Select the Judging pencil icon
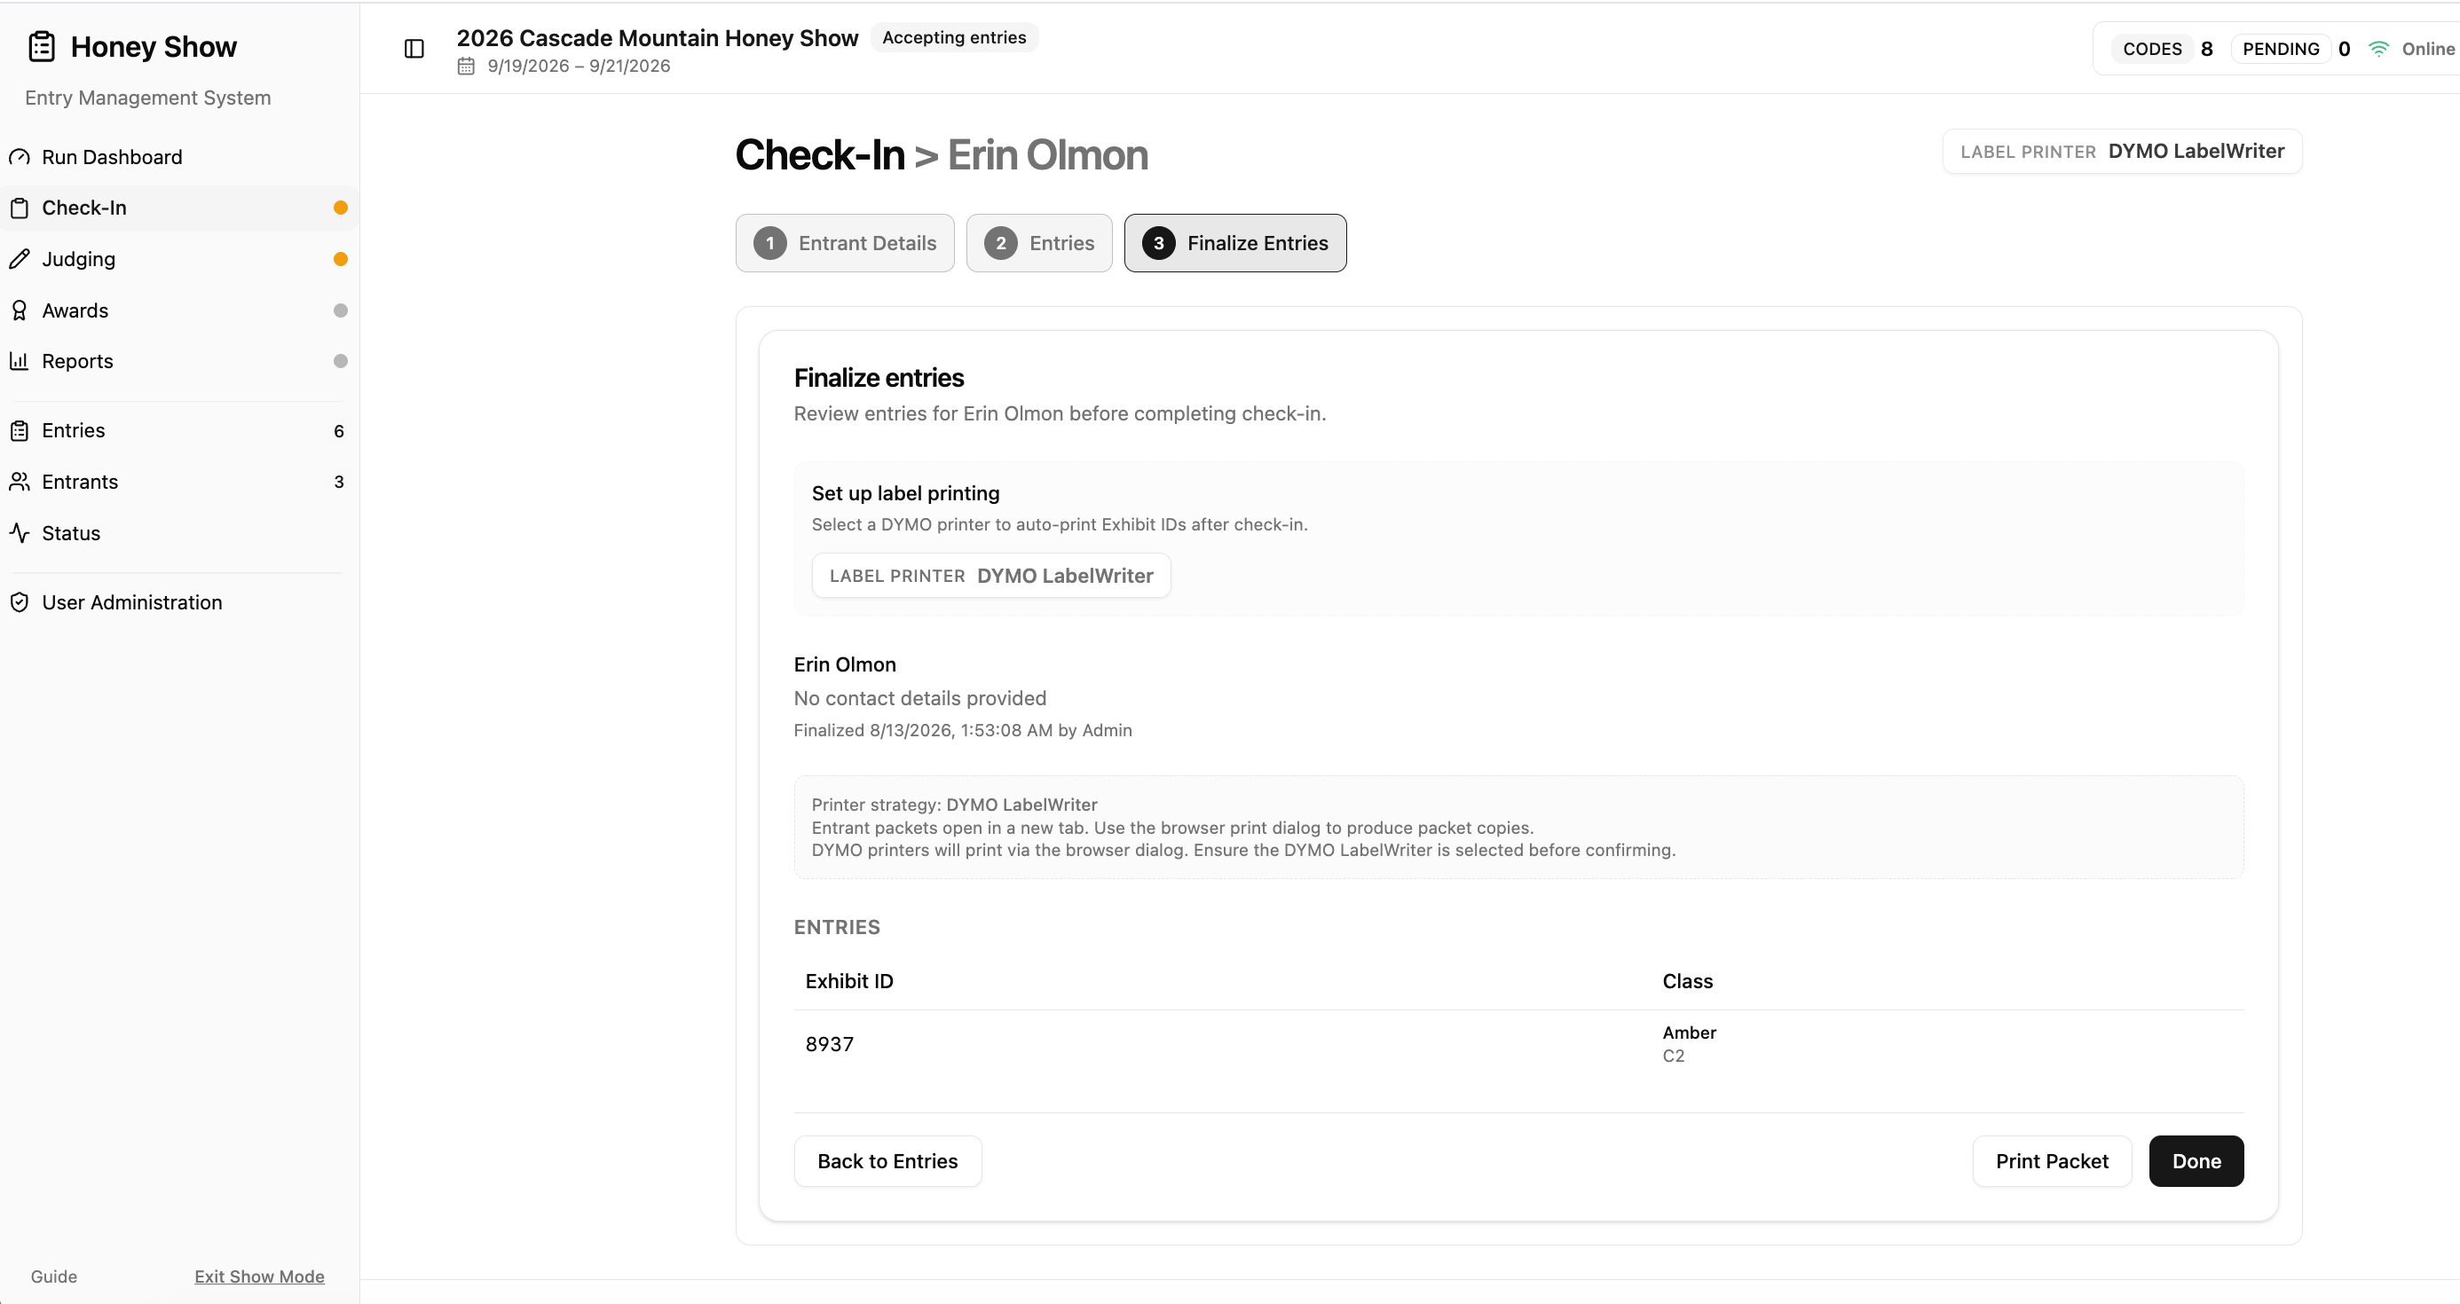The width and height of the screenshot is (2460, 1304). tap(20, 259)
